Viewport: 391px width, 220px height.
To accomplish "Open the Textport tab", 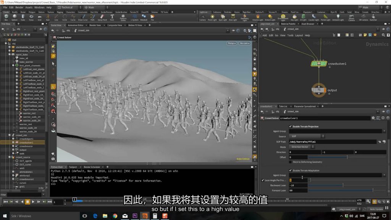I will (73, 167).
